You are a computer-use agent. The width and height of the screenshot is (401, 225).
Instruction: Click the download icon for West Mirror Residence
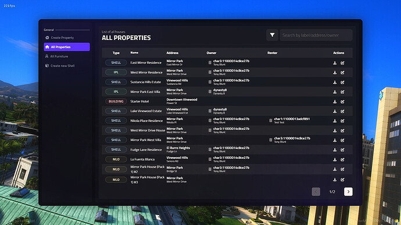335,72
